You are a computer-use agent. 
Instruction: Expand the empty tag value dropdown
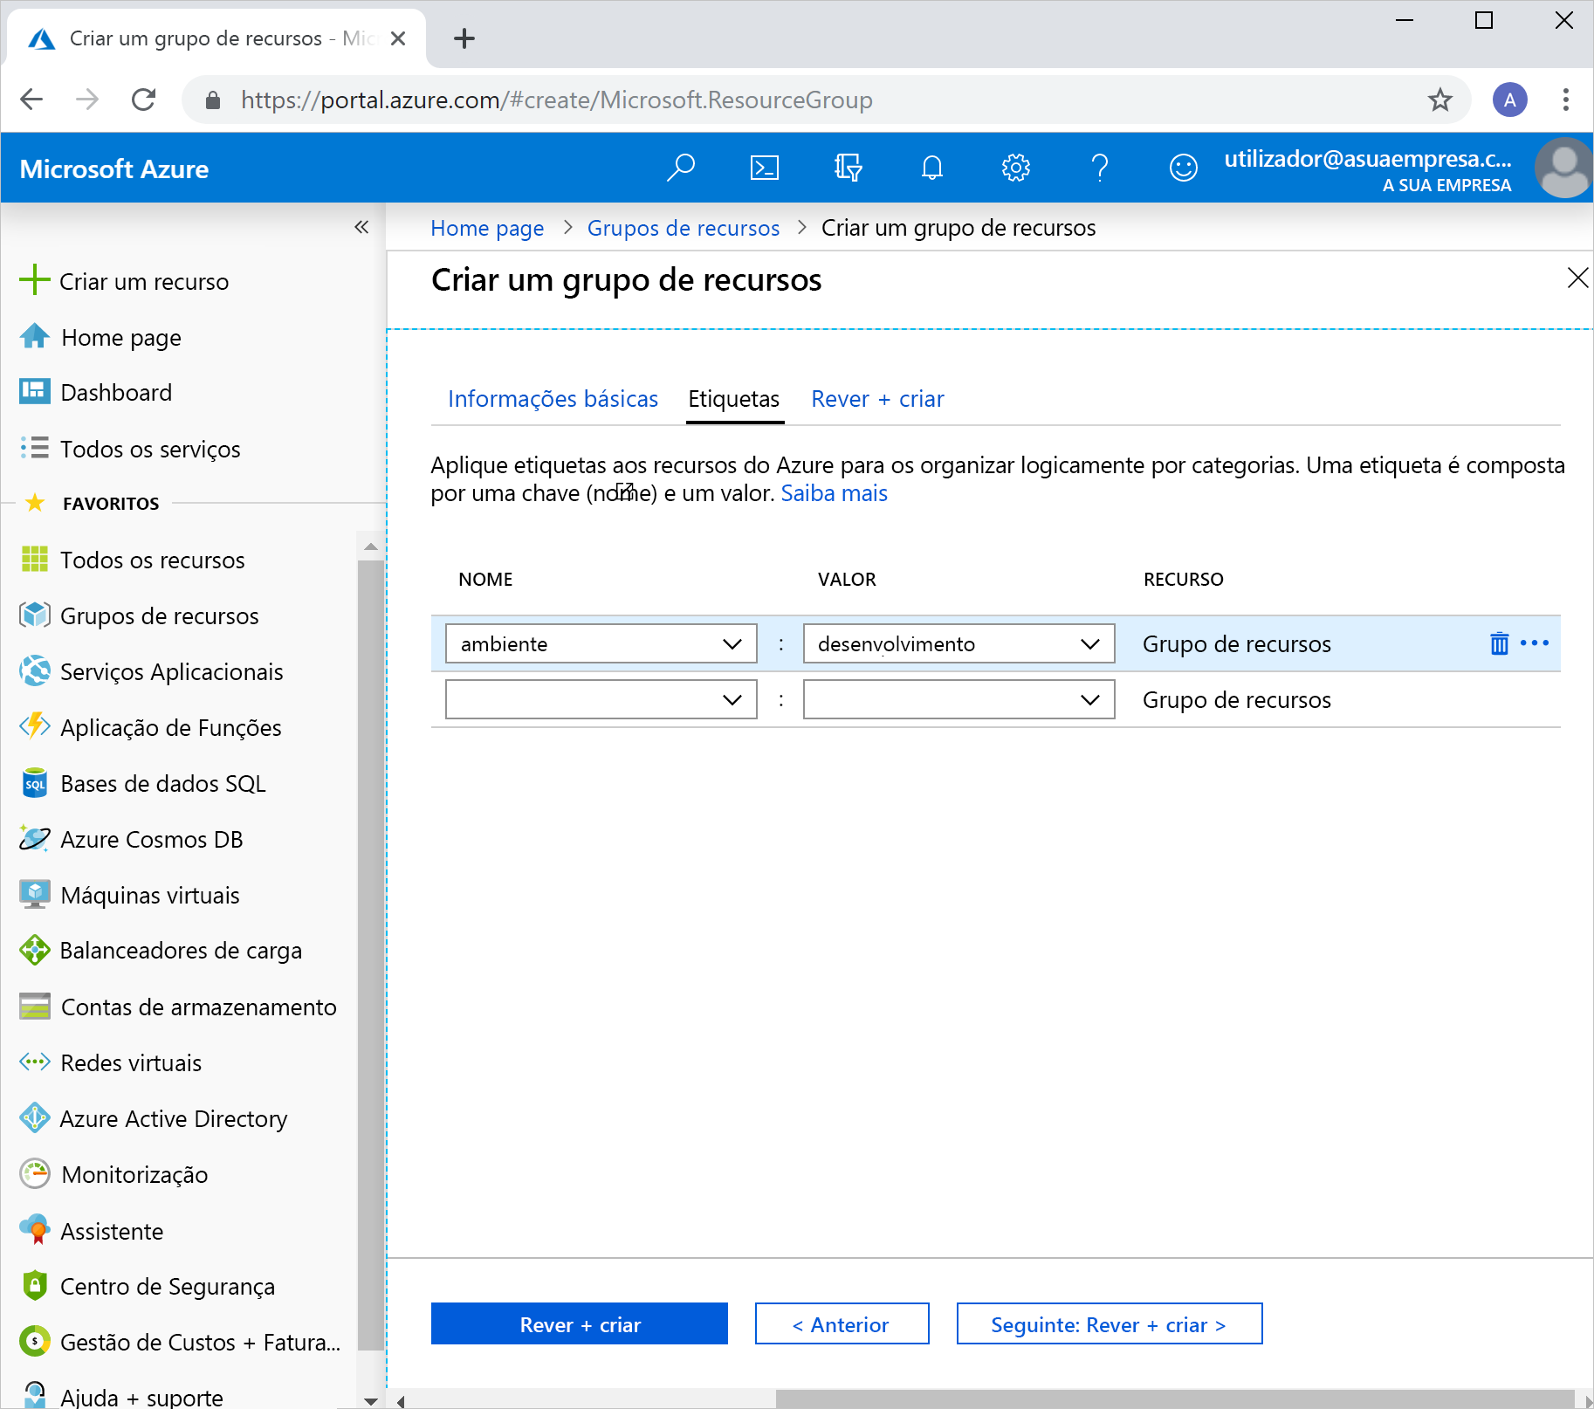point(1089,700)
